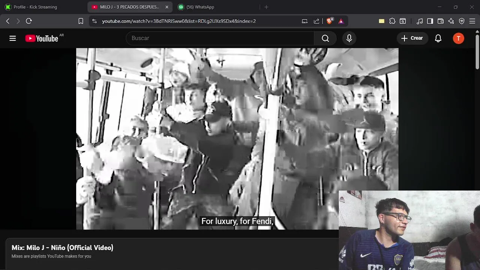Click the Buscar search field
This screenshot has width=480, height=270.
point(220,38)
